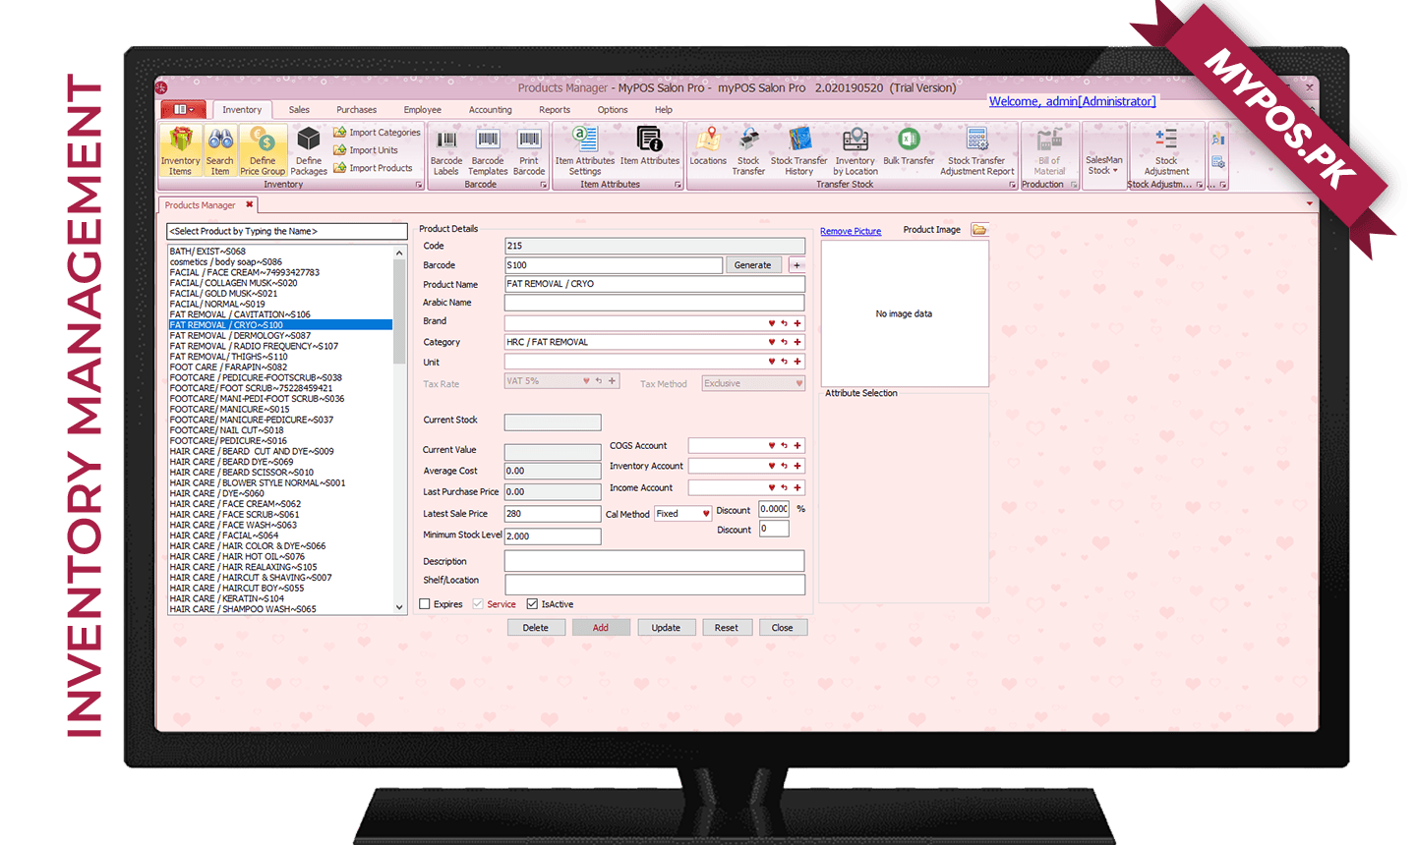This screenshot has width=1416, height=845.
Task: Click Generate next to Barcode
Action: tap(753, 265)
